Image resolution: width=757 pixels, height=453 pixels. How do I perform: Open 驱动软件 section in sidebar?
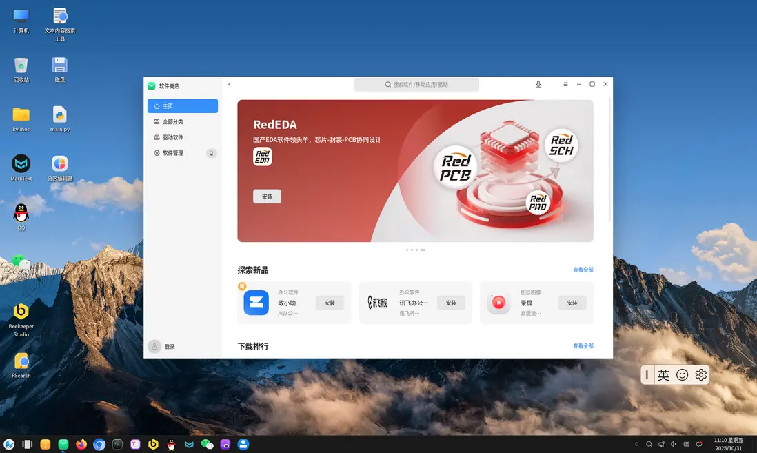click(x=183, y=137)
